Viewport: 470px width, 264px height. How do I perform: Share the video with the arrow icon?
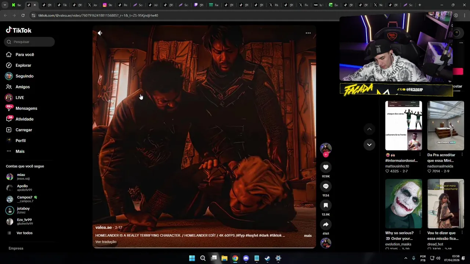pos(326,224)
